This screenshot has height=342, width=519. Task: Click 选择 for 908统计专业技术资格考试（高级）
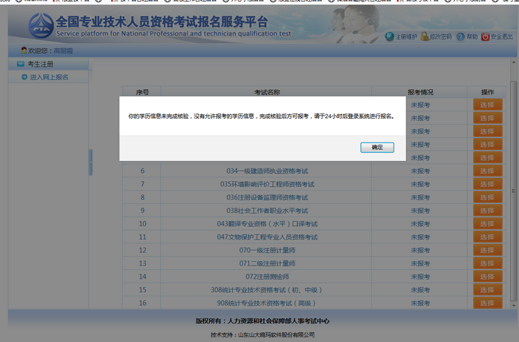[x=487, y=303]
